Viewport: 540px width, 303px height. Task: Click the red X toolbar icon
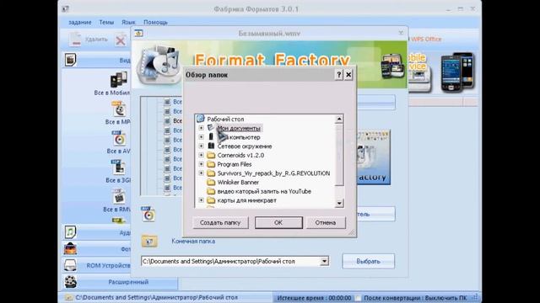[121, 40]
